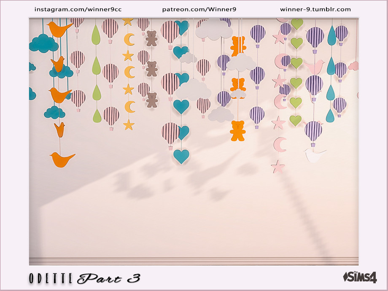The image size is (388, 291).
Task: Select the lowest pink star
Action: click(x=278, y=167)
